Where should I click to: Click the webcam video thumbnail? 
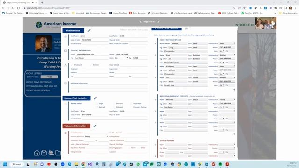point(265,23)
